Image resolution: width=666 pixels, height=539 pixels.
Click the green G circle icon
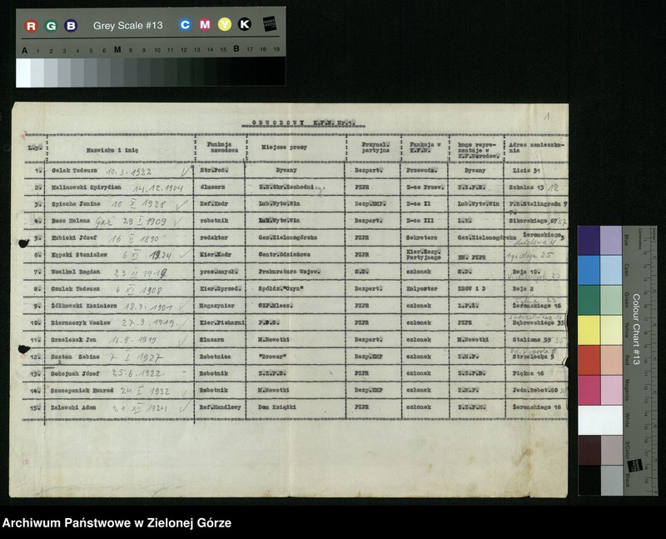(51, 26)
